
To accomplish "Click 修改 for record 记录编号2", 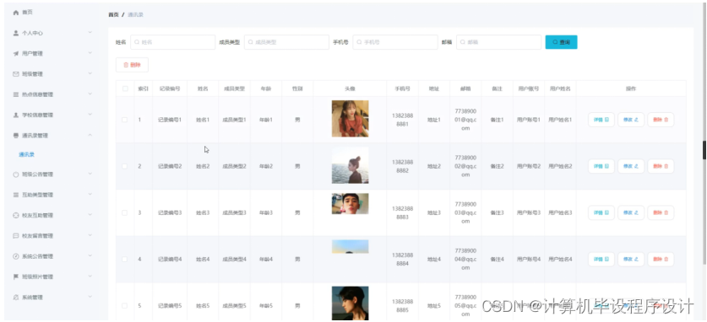I will coord(631,166).
